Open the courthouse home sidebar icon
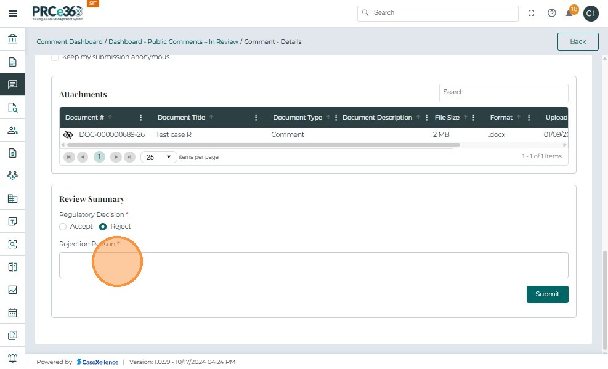Viewport: 608px width, 369px height. (x=12, y=39)
